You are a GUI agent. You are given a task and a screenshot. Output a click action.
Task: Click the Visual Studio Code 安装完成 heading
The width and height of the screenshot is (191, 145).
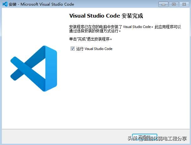[104, 16]
